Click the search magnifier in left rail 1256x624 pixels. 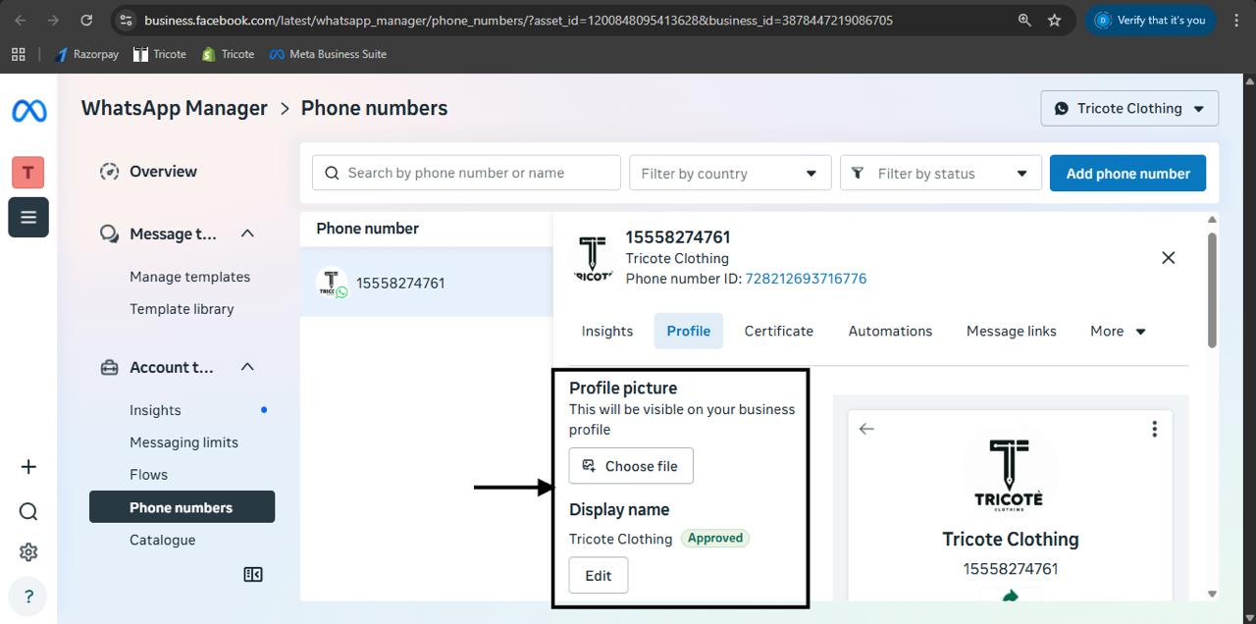[x=28, y=511]
